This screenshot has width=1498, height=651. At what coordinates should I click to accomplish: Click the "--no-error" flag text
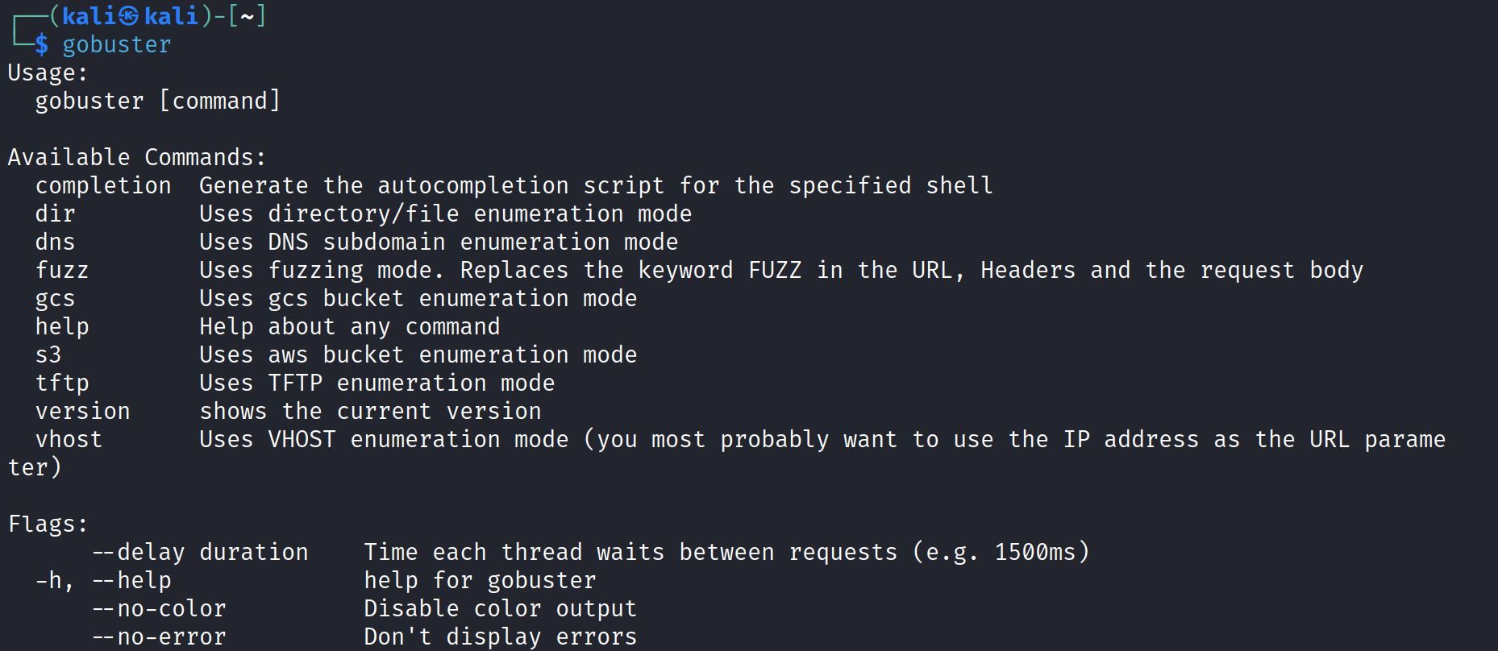pos(159,636)
